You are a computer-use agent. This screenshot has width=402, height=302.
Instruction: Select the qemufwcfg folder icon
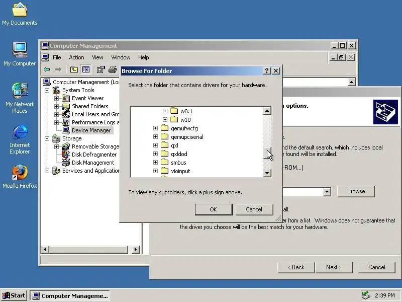click(165, 128)
